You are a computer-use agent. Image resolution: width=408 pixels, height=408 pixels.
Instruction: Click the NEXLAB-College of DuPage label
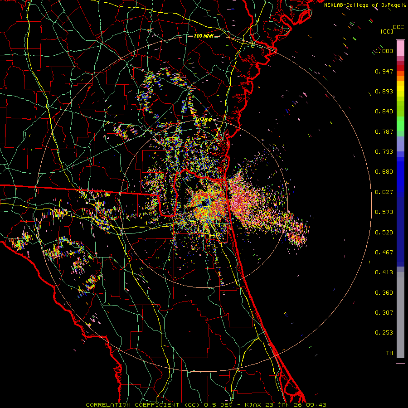[362, 5]
